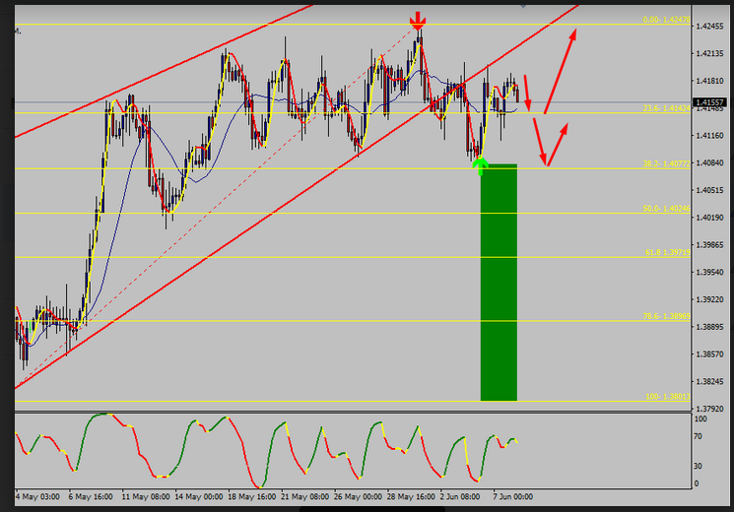The image size is (734, 512).
Task: Click the red down arrow sell signal
Action: pos(419,21)
